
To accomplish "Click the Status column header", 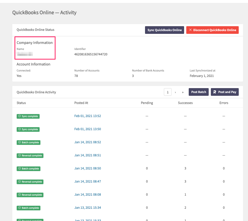I will pos(21,103).
